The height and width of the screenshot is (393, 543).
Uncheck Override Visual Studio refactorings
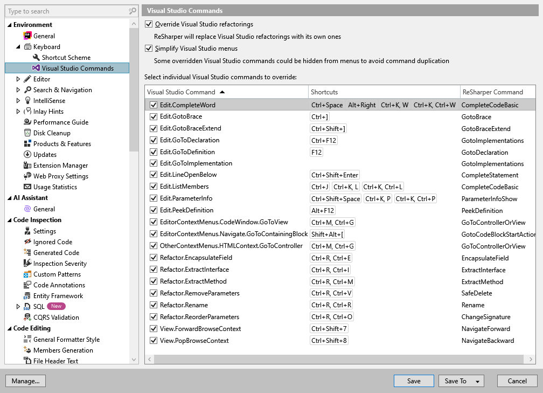click(x=148, y=24)
